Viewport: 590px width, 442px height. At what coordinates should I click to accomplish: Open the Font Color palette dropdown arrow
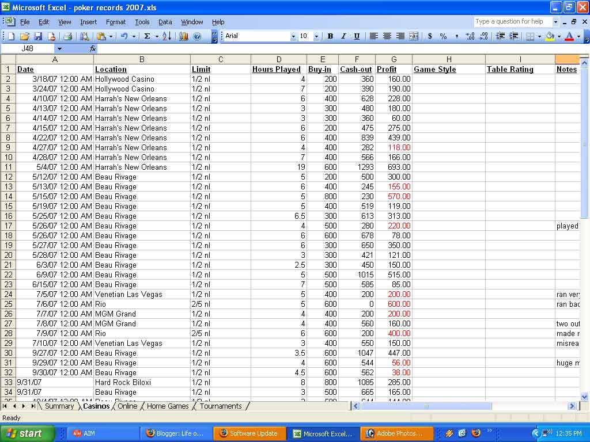578,36
